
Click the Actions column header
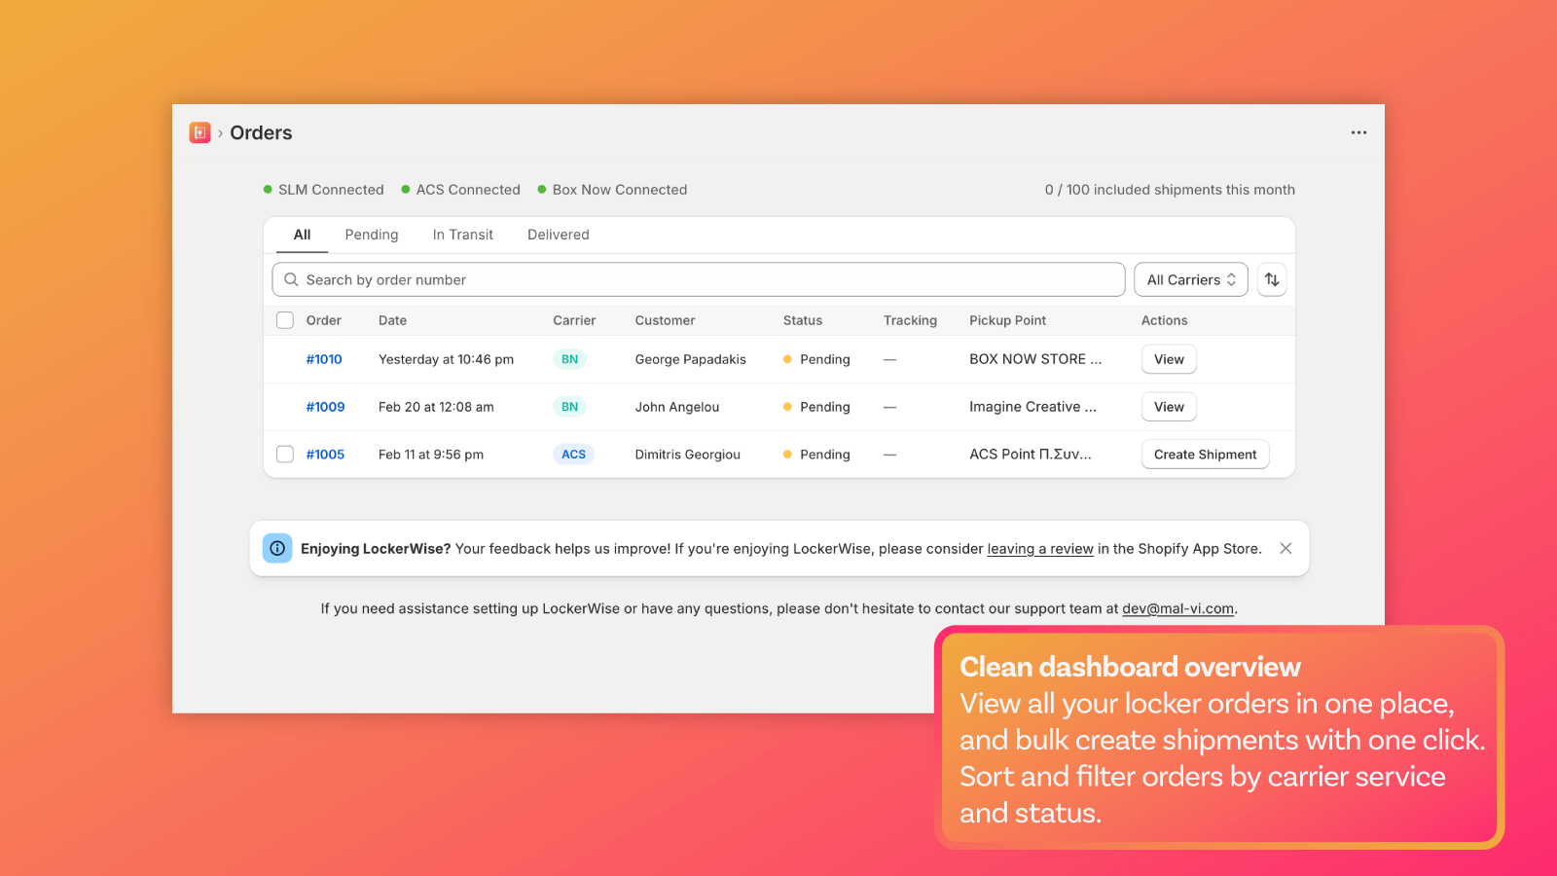pyautogui.click(x=1164, y=320)
